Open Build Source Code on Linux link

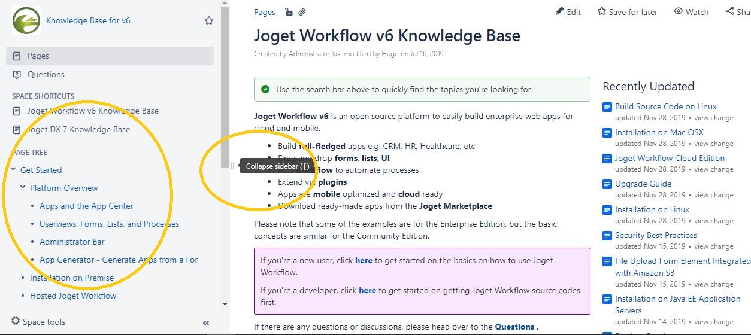tap(665, 106)
